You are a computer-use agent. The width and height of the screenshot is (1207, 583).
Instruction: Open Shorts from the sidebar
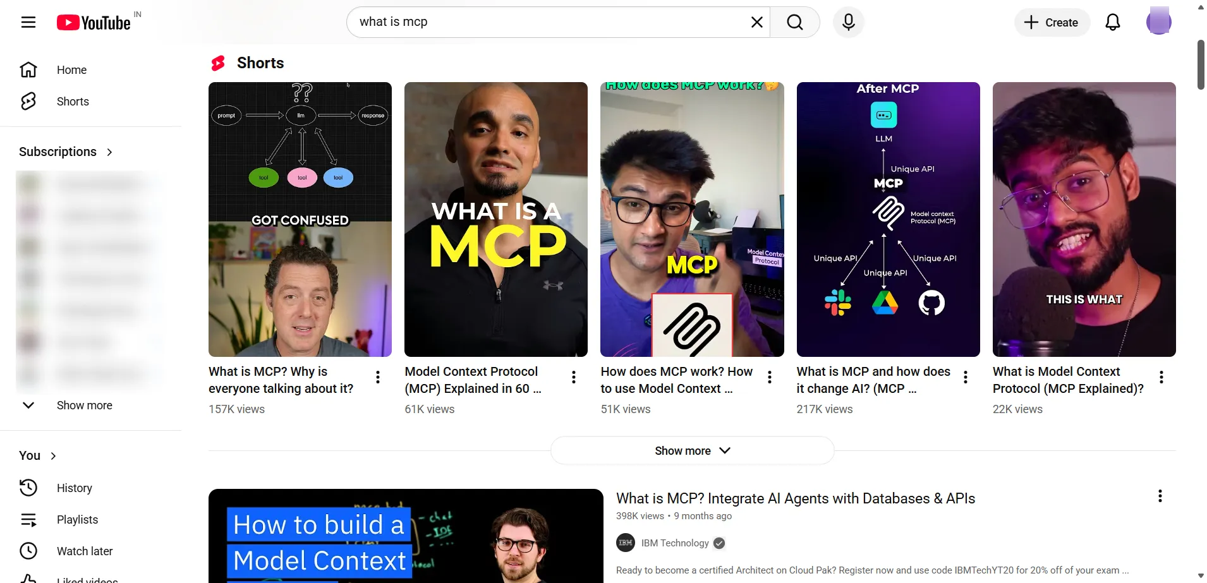(72, 101)
